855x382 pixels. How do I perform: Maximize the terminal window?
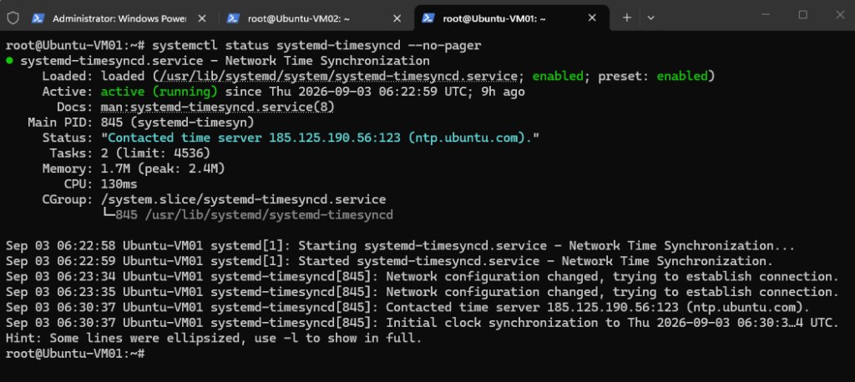(802, 15)
